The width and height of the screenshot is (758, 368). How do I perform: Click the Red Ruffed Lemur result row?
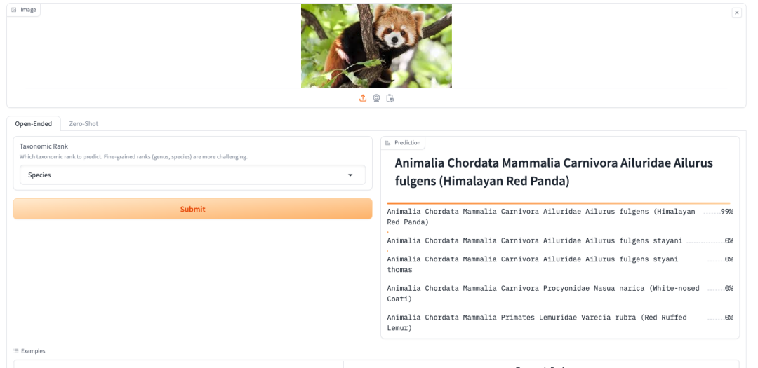pyautogui.click(x=560, y=322)
